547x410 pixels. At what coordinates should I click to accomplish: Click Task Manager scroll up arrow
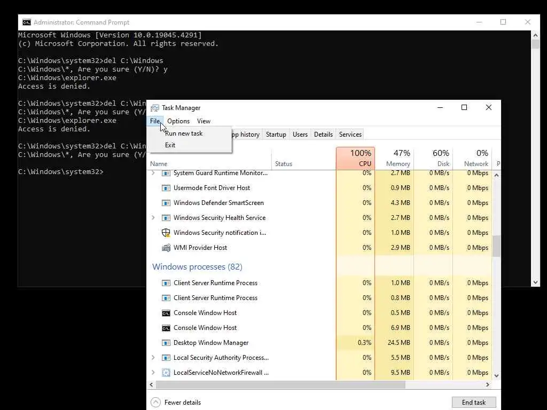[x=496, y=175]
